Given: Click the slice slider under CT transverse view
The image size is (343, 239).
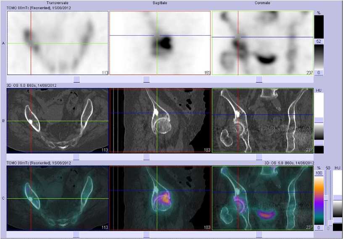Looking at the screenshot, I should tap(77, 157).
